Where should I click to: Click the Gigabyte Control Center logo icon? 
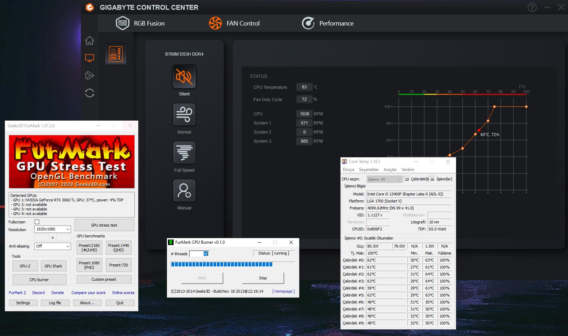pyautogui.click(x=90, y=7)
